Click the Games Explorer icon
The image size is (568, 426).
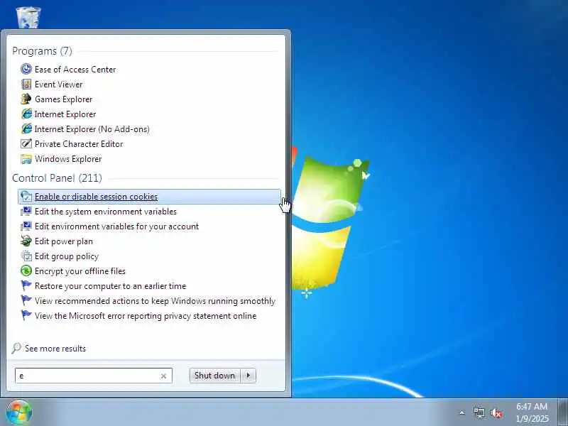(26, 99)
